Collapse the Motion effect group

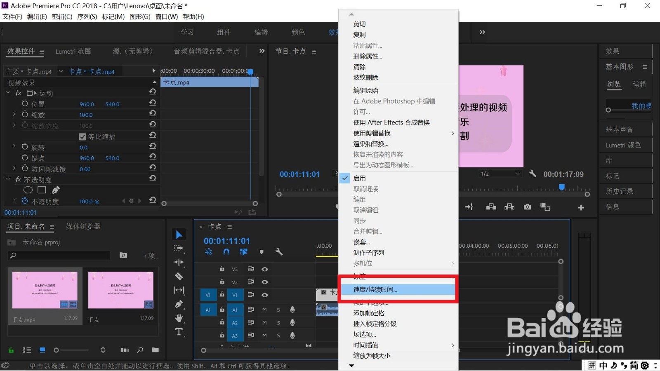pyautogui.click(x=8, y=93)
